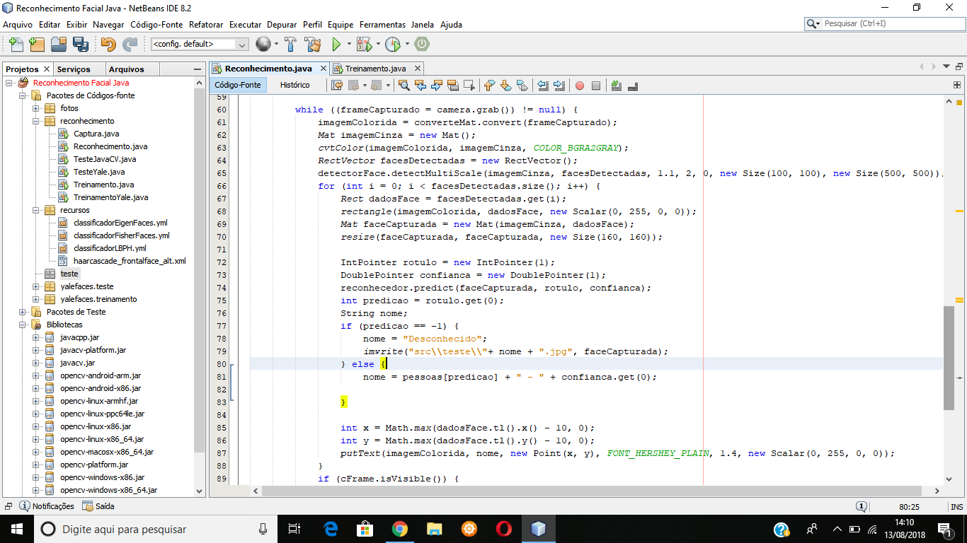
Task: Run the project with the green play icon
Action: (337, 44)
